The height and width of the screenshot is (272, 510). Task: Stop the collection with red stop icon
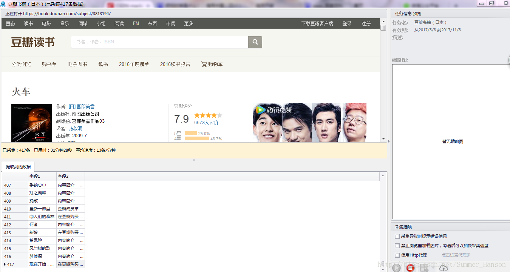410,268
